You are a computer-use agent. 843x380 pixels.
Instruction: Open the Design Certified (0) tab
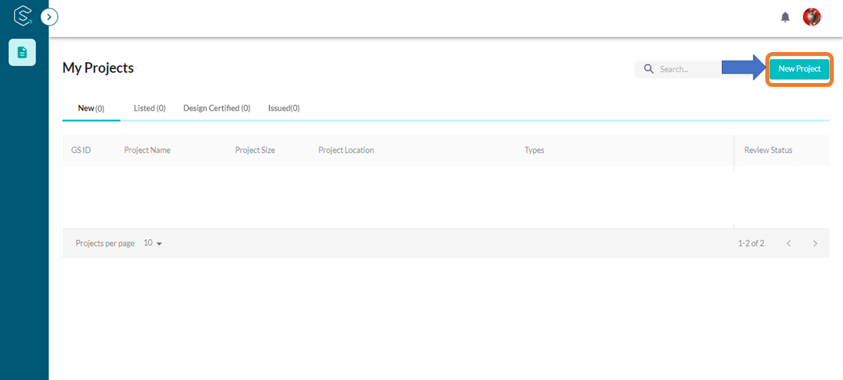point(217,108)
